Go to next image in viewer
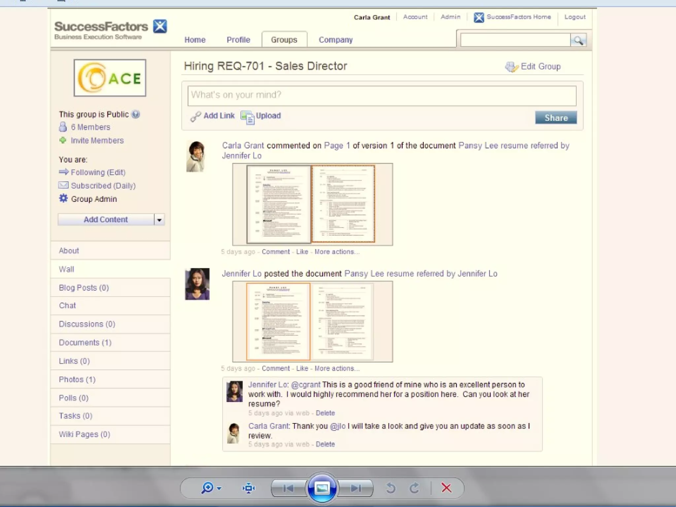The height and width of the screenshot is (507, 676). 356,488
